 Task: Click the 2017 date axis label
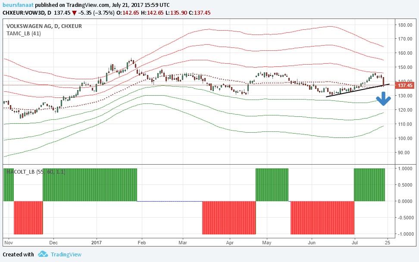[x=97, y=243]
